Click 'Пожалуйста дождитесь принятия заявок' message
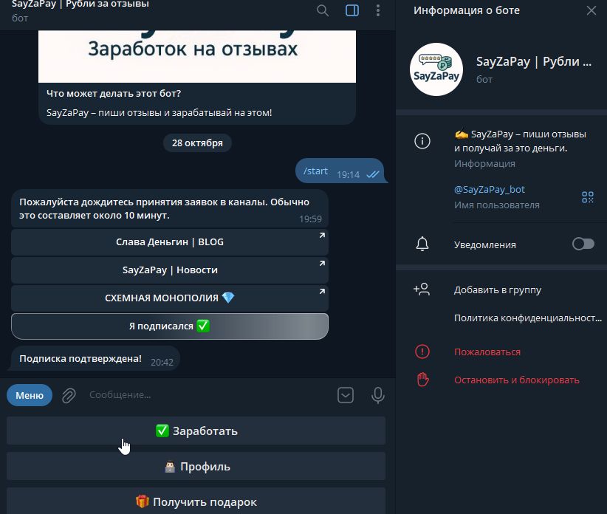Image resolution: width=607 pixels, height=514 pixels. 170,208
